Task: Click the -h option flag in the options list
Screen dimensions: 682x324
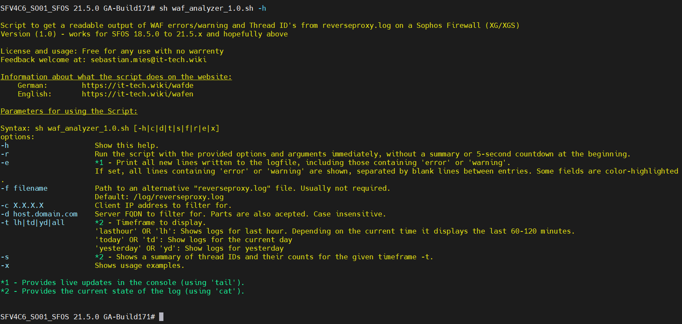Action: [x=5, y=145]
